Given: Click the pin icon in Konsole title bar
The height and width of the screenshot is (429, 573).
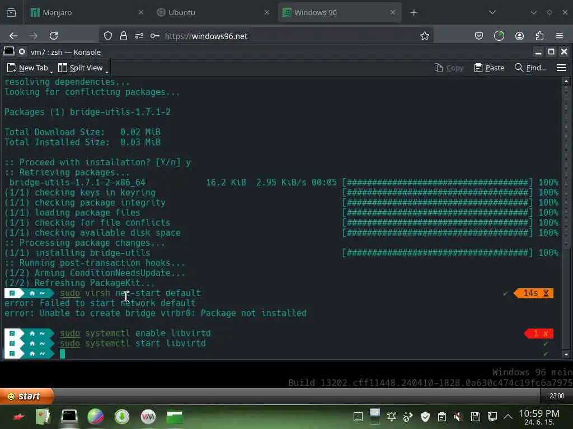Looking at the screenshot, I should (x=22, y=52).
